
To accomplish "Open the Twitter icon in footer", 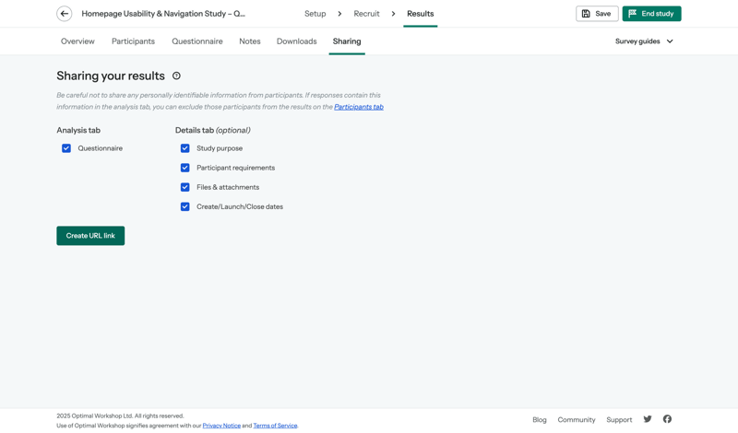I will click(x=648, y=419).
